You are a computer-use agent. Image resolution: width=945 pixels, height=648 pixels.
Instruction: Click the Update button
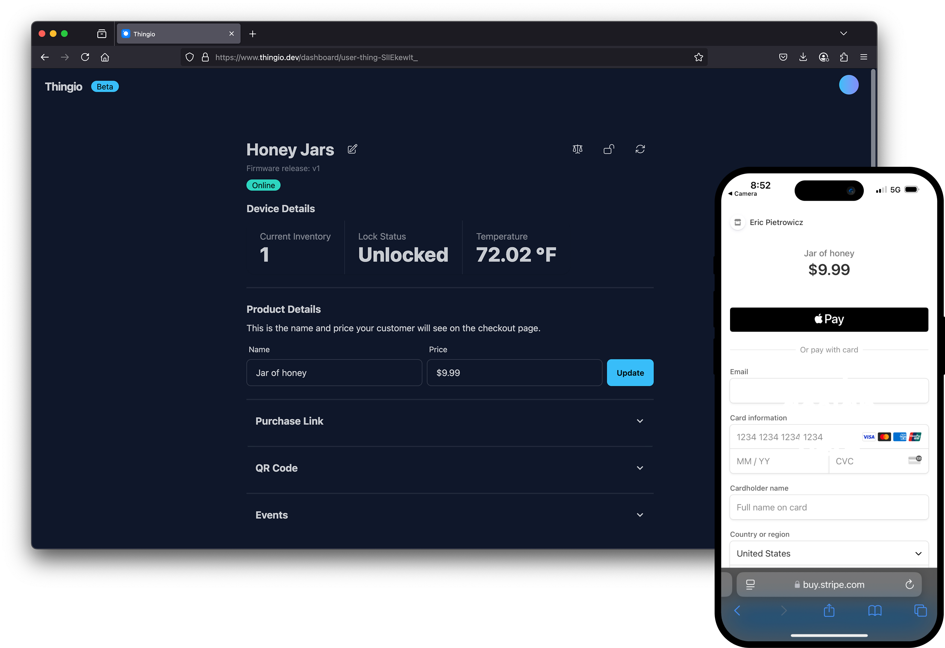pyautogui.click(x=630, y=373)
